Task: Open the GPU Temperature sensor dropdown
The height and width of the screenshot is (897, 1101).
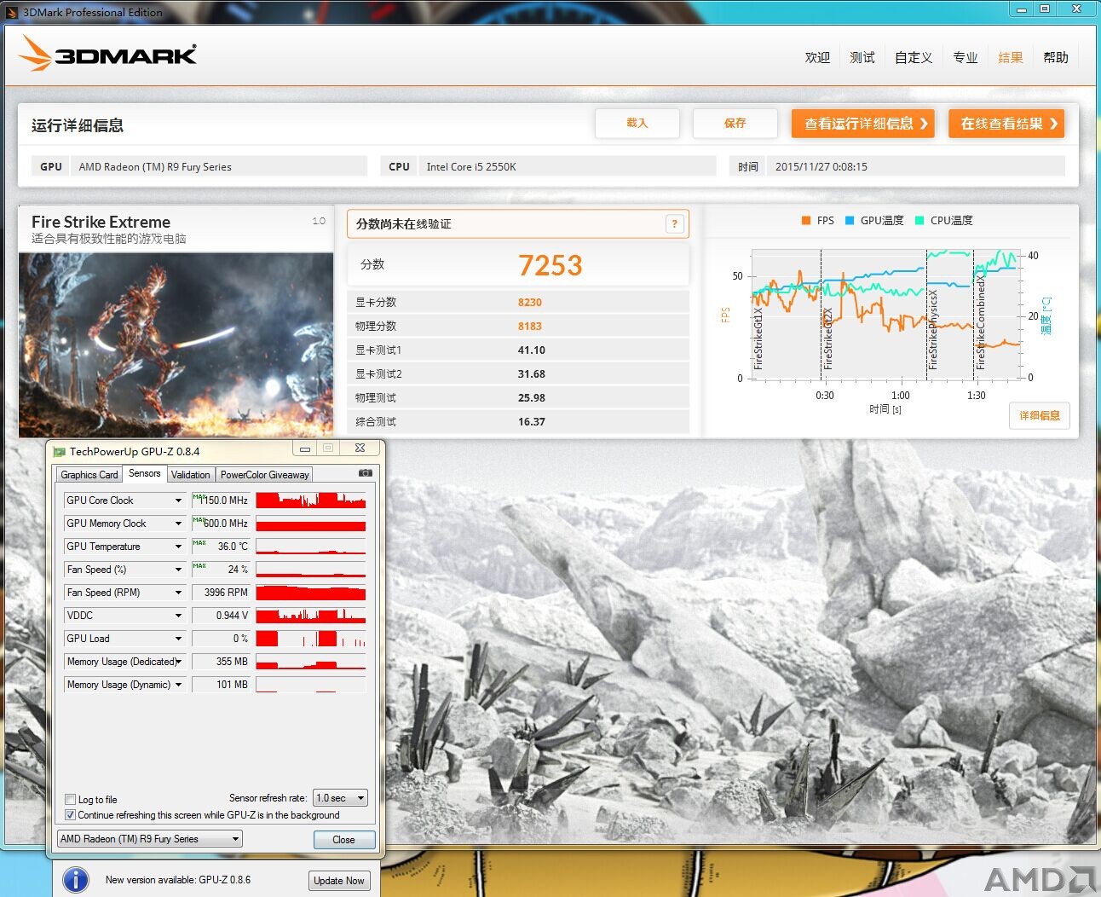Action: point(178,547)
